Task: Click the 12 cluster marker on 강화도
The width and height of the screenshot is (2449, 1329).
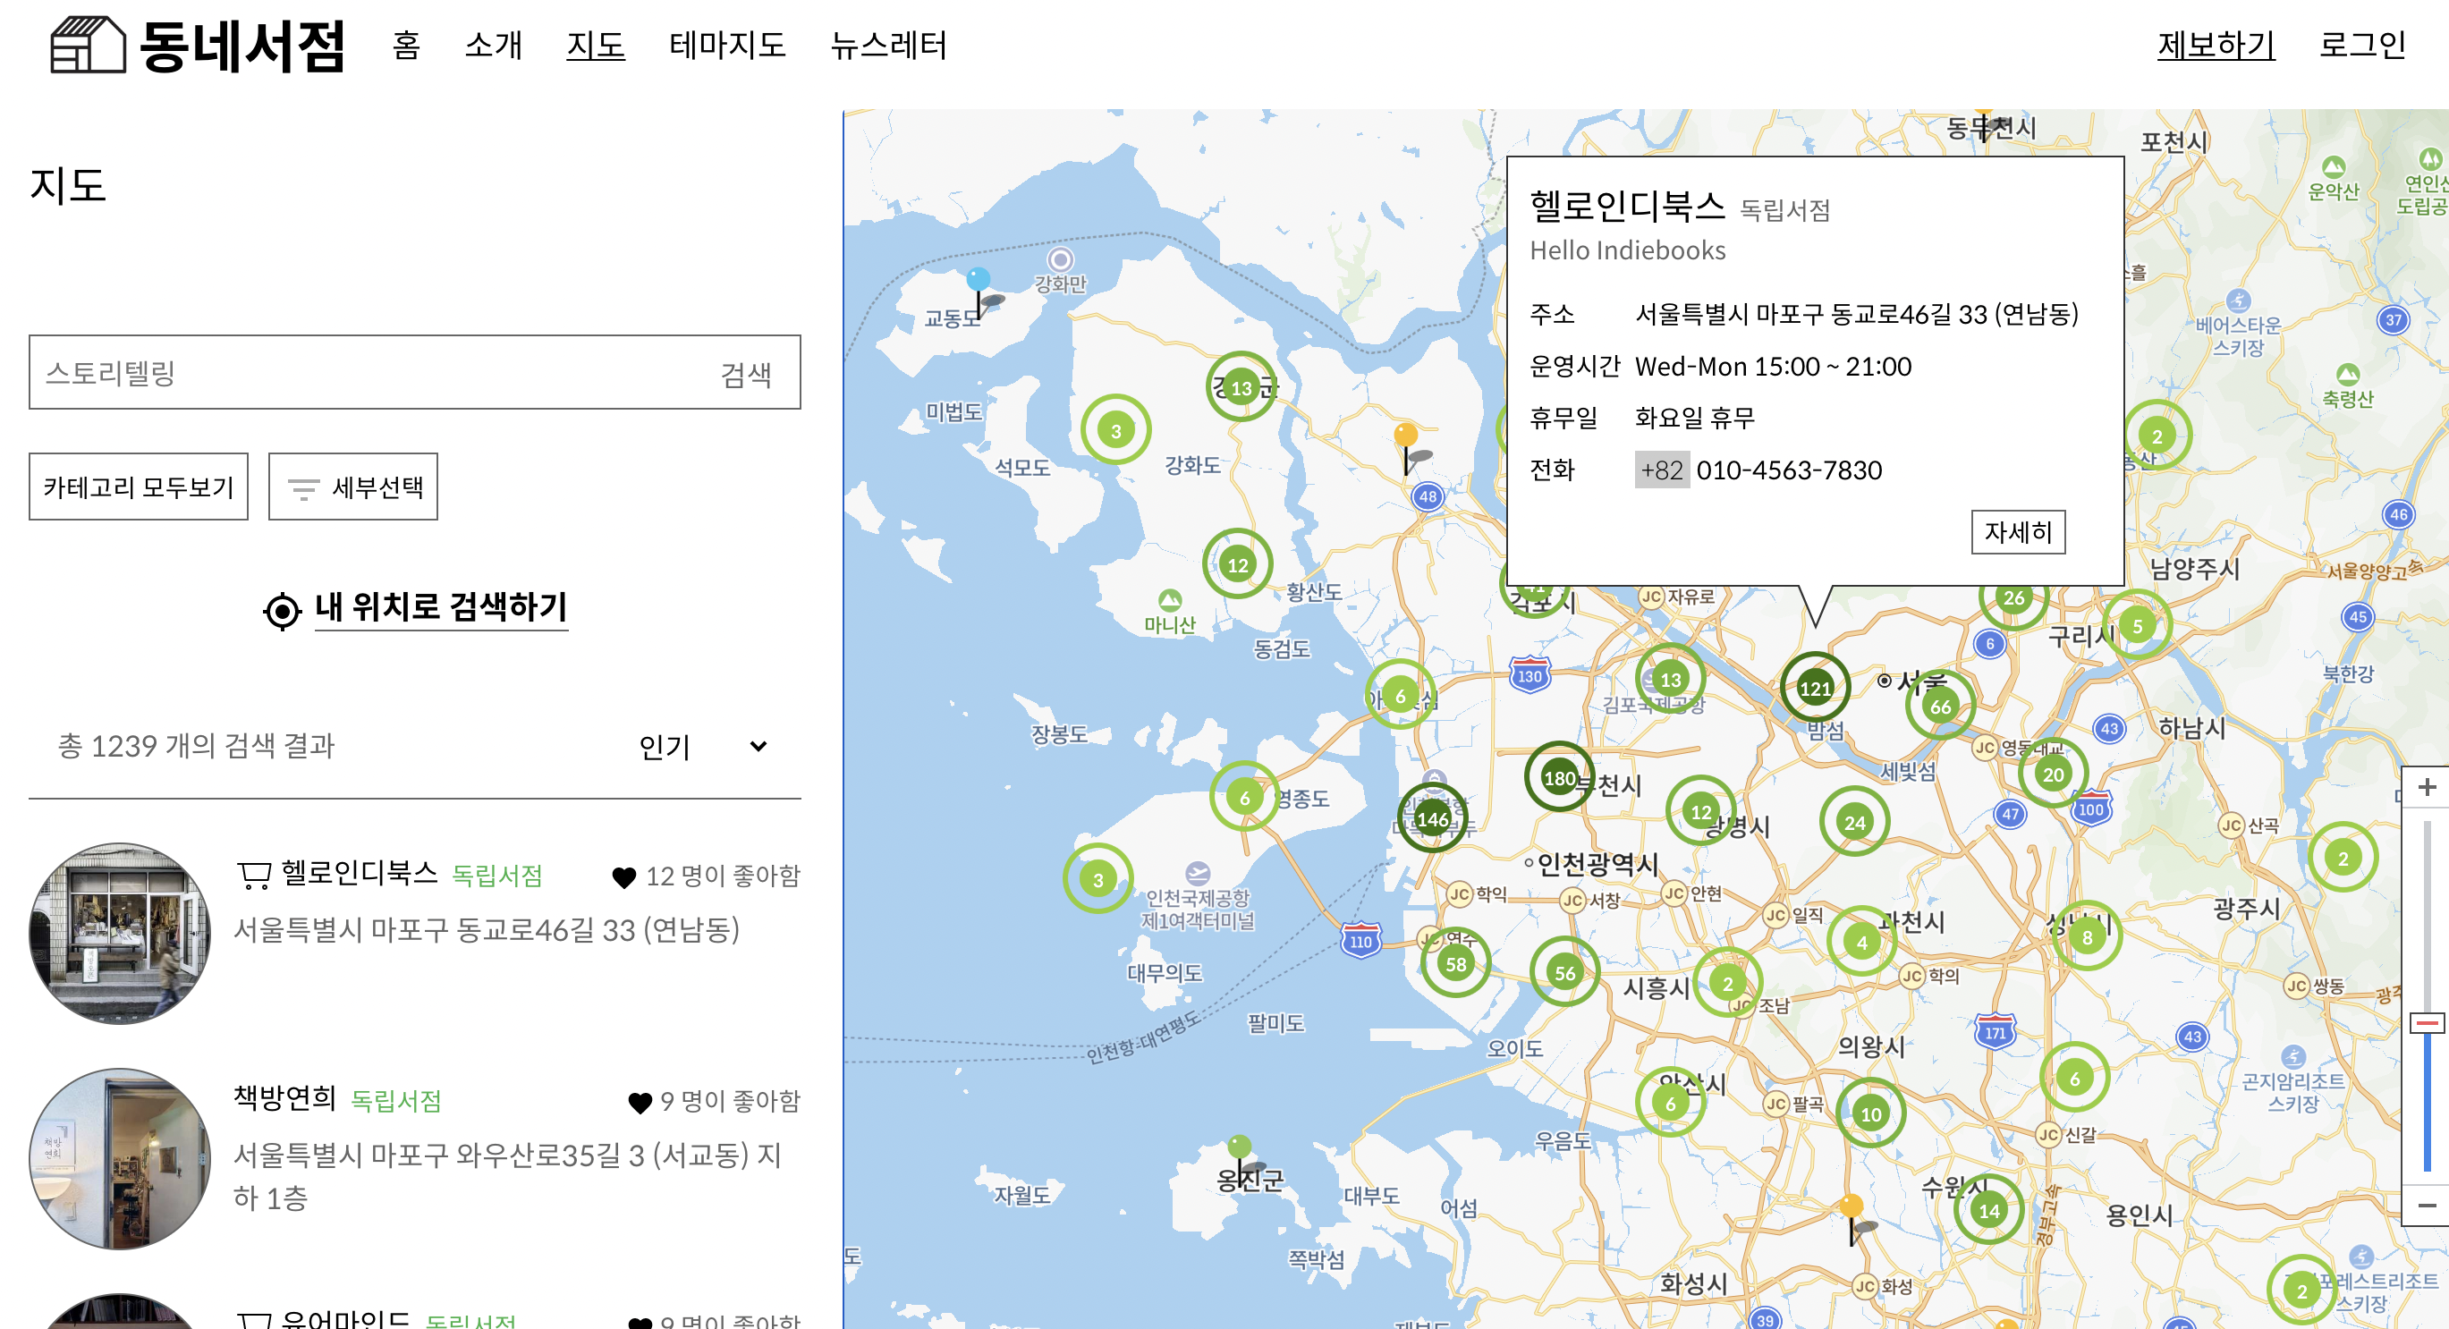Action: pos(1237,563)
